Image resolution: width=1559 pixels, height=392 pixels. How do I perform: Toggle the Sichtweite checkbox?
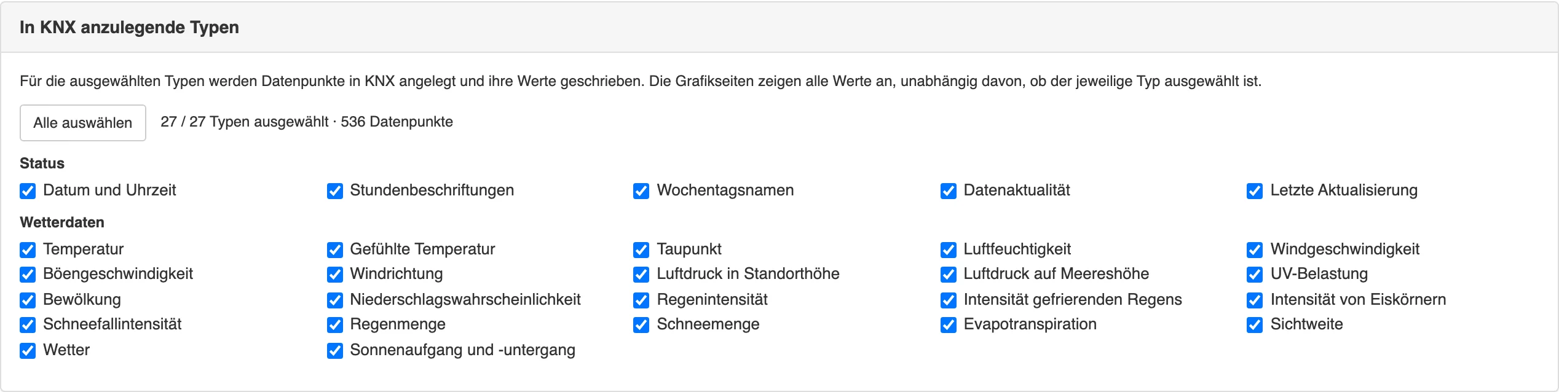[1255, 325]
